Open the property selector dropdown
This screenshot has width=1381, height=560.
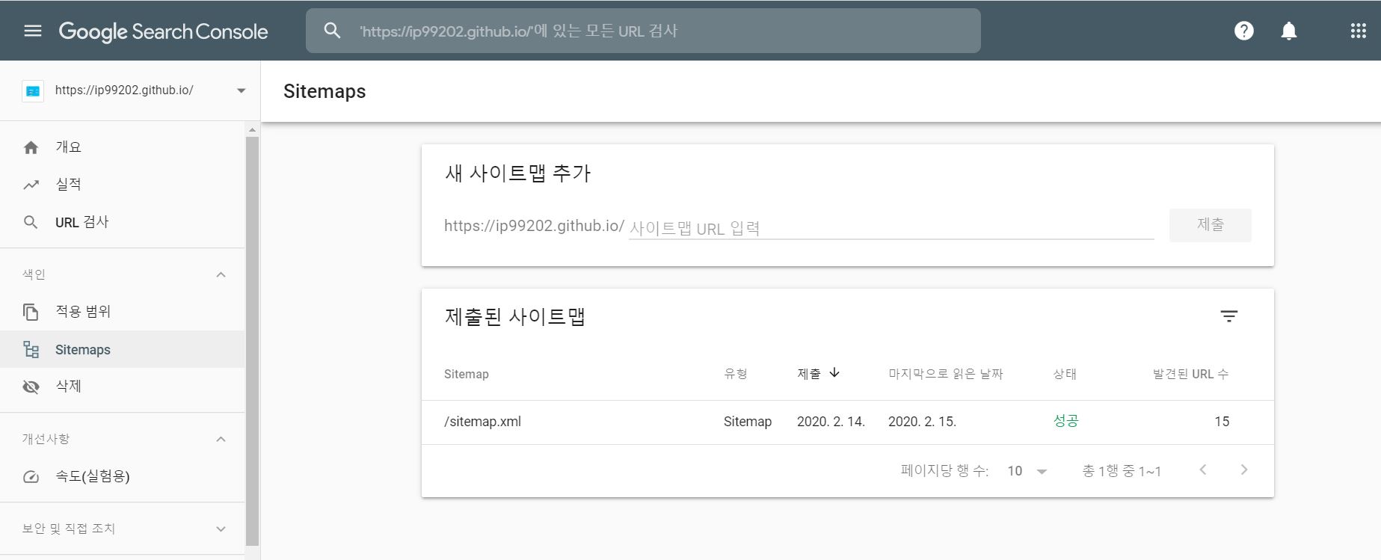[x=241, y=90]
